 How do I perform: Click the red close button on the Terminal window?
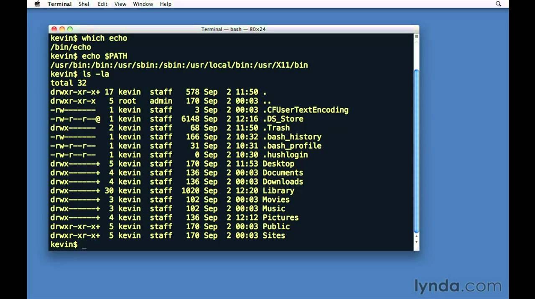tap(55, 29)
